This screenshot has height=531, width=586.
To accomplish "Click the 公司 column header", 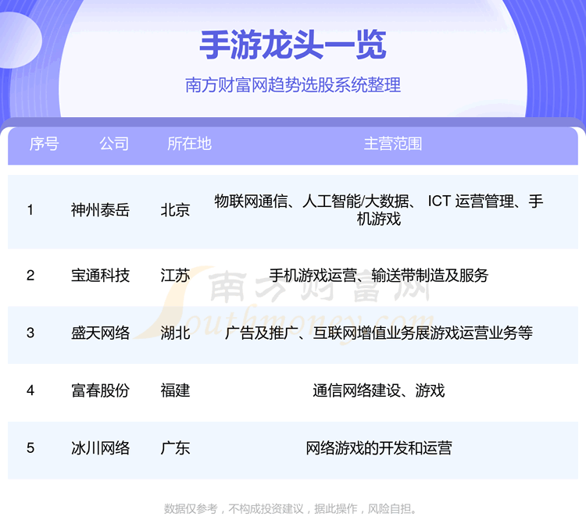I will coord(114,144).
